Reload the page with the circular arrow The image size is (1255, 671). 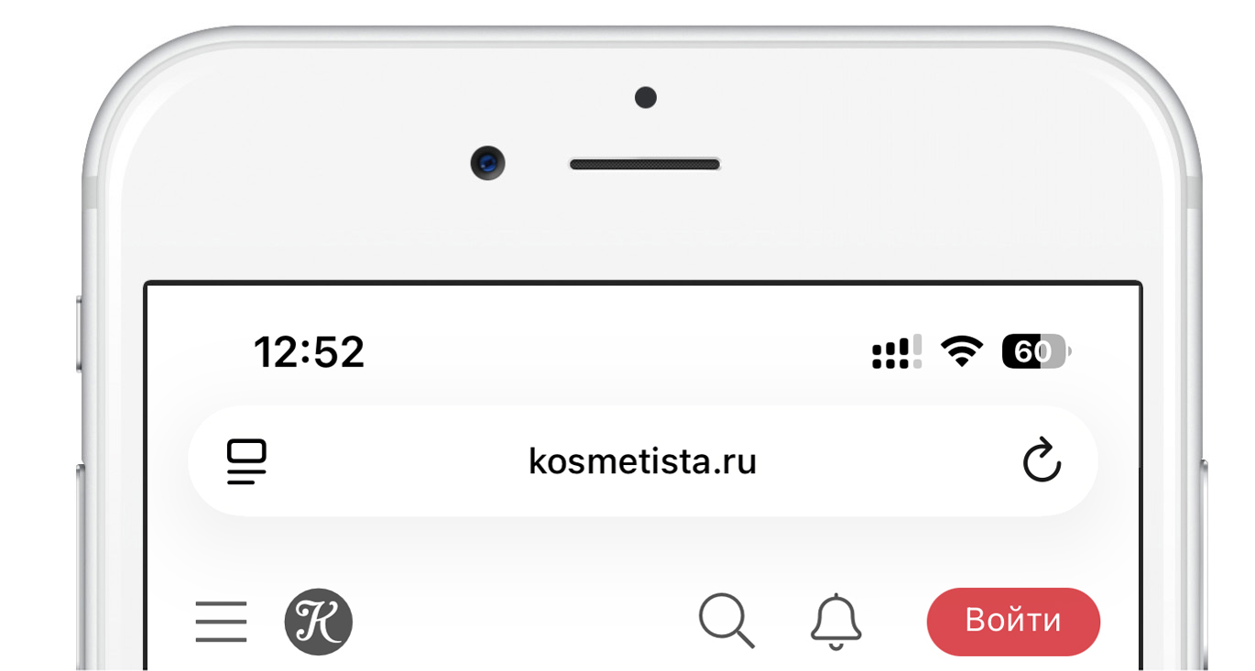click(1042, 460)
